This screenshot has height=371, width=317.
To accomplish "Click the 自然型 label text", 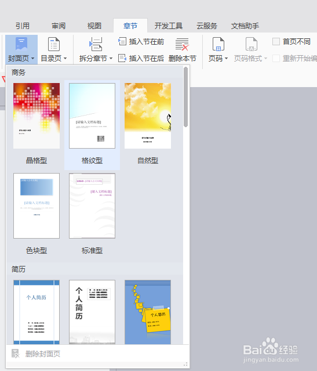I will pyautogui.click(x=148, y=160).
